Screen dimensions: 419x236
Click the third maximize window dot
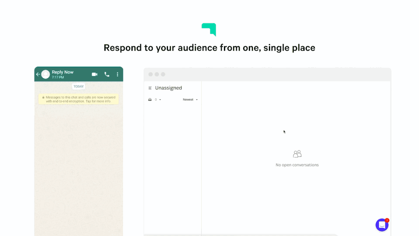point(163,74)
